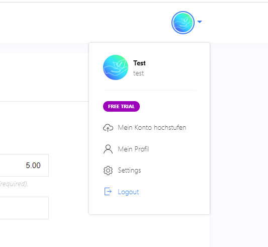Open Mein Profil menu entry
The height and width of the screenshot is (247, 268).
133,149
